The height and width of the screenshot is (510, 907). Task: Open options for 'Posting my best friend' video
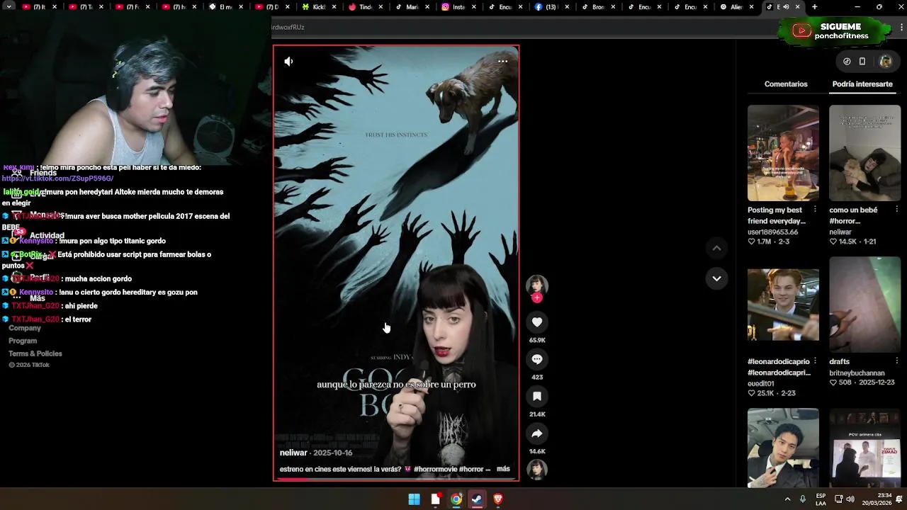(x=814, y=210)
